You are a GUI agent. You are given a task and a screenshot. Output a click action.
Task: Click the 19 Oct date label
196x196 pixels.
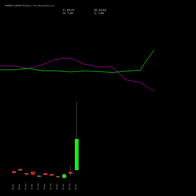[57, 187]
